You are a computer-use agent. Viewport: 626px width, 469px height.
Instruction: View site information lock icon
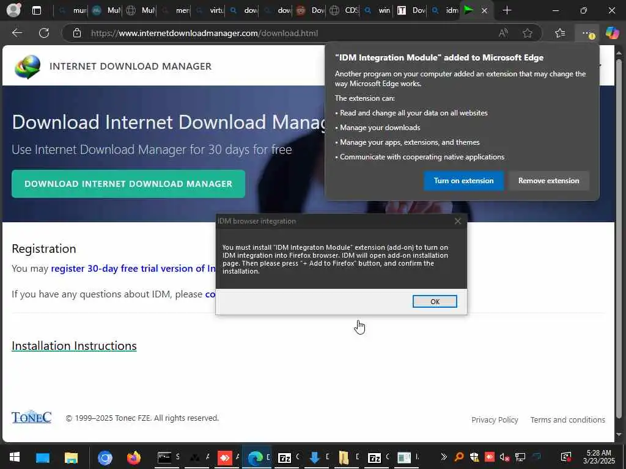click(x=77, y=33)
